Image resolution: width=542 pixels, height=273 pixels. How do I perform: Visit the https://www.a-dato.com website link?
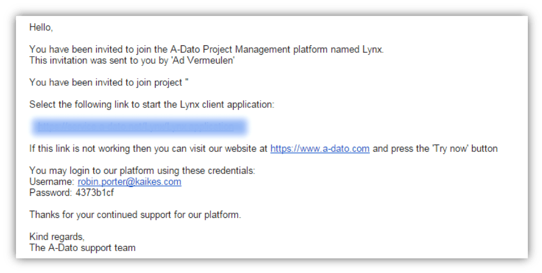[x=319, y=149]
